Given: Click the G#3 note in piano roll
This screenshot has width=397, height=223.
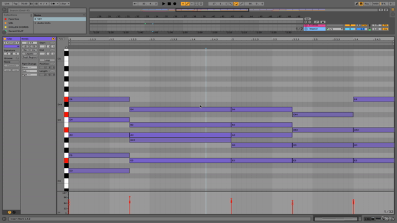Looking at the screenshot, I should (180, 140).
